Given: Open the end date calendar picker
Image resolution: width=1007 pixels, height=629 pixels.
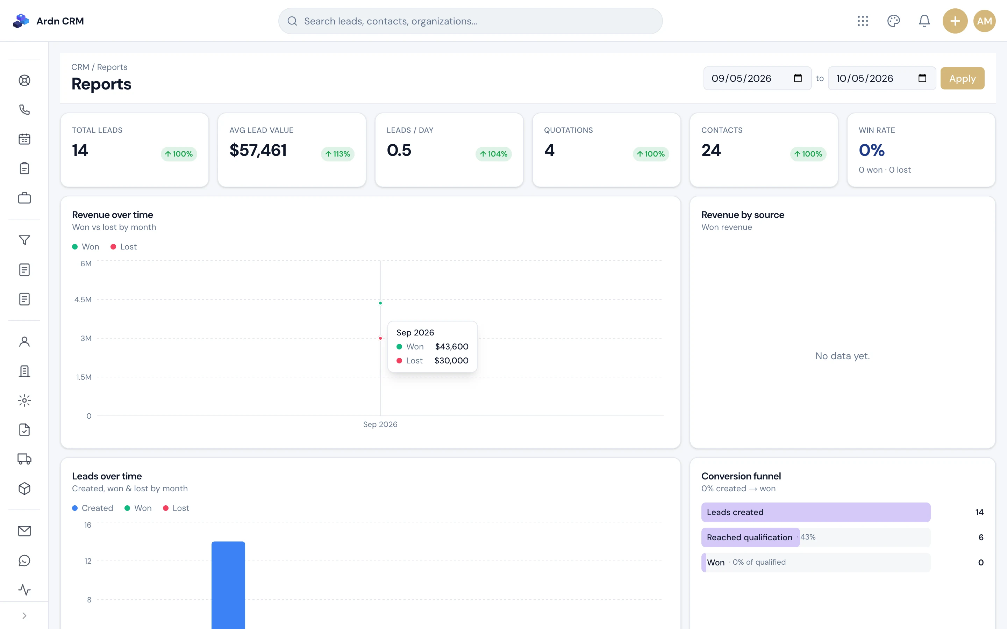Looking at the screenshot, I should click(922, 78).
